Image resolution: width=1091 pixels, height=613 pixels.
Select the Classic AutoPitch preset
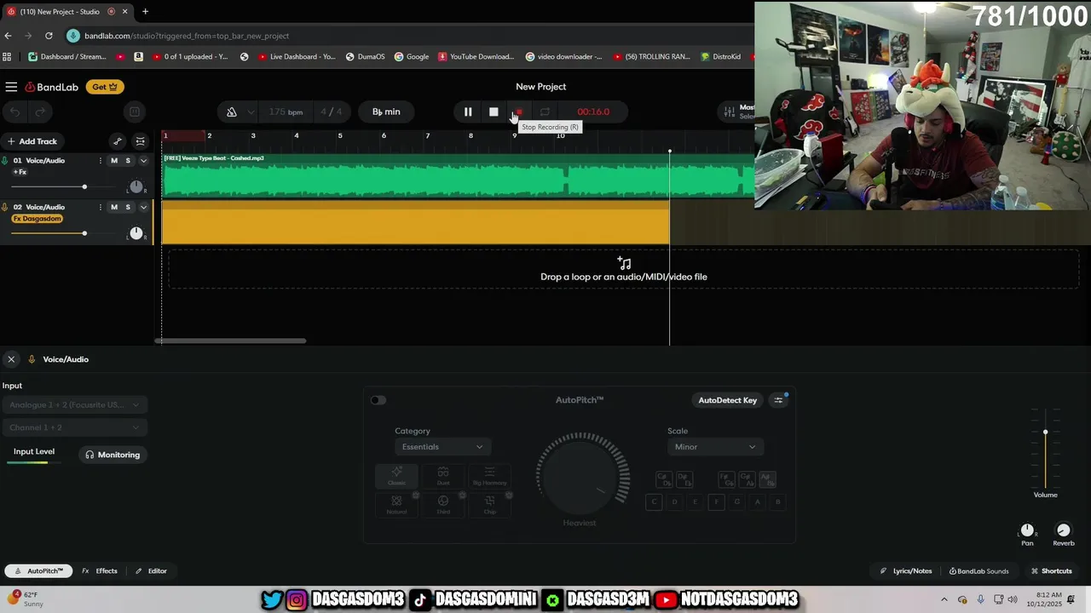[396, 475]
